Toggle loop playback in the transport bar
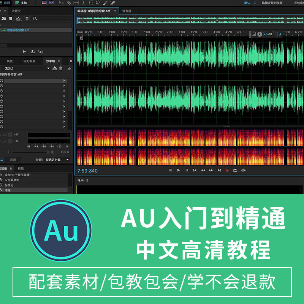The image size is (304, 304). [x=235, y=170]
